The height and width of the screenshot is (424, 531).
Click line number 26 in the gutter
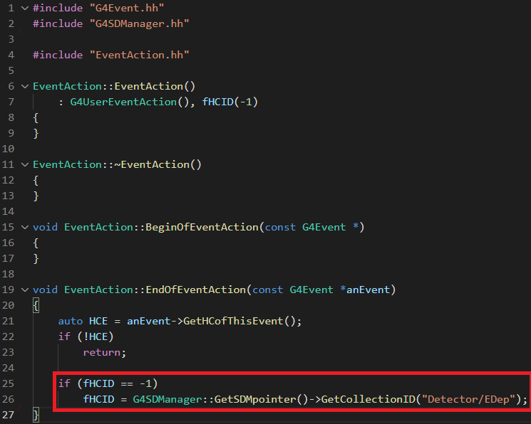[9, 399]
